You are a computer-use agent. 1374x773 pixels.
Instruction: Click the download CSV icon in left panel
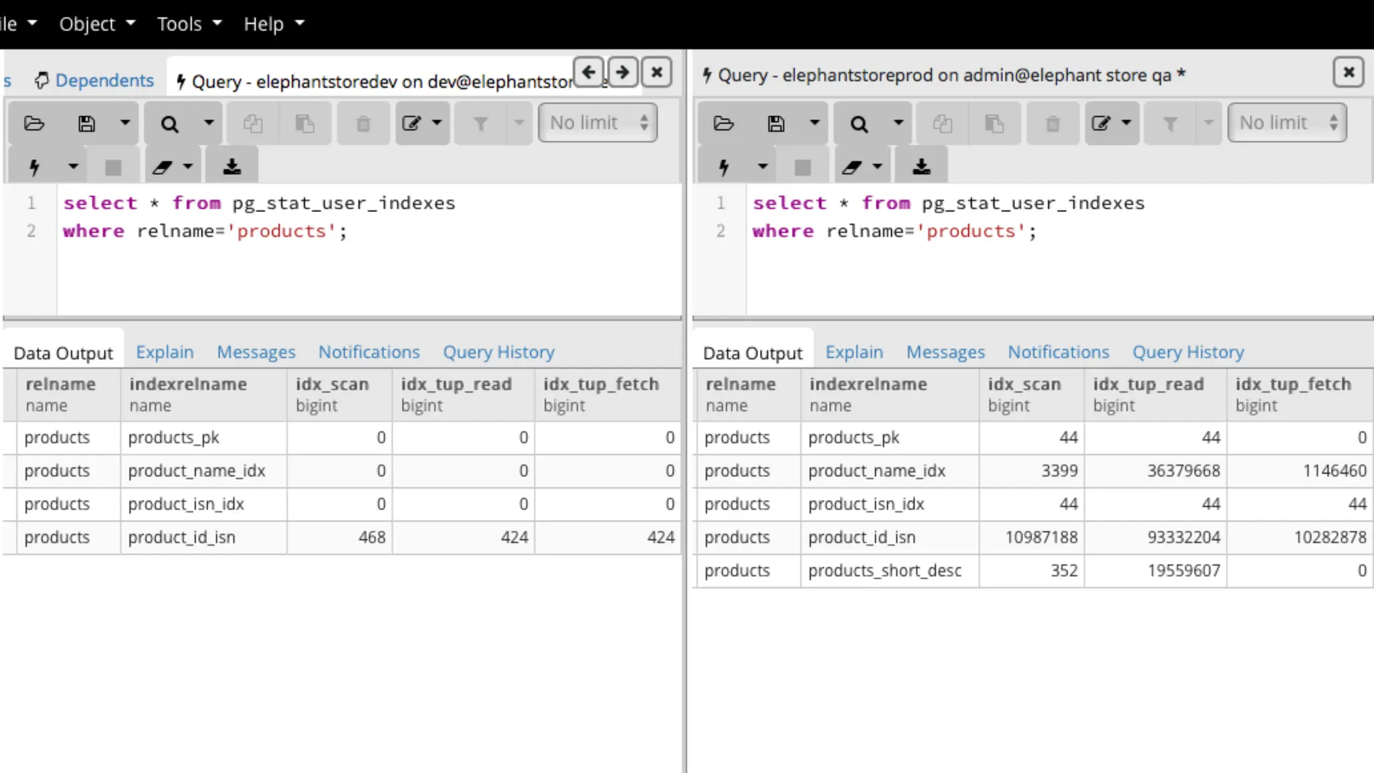pos(232,166)
